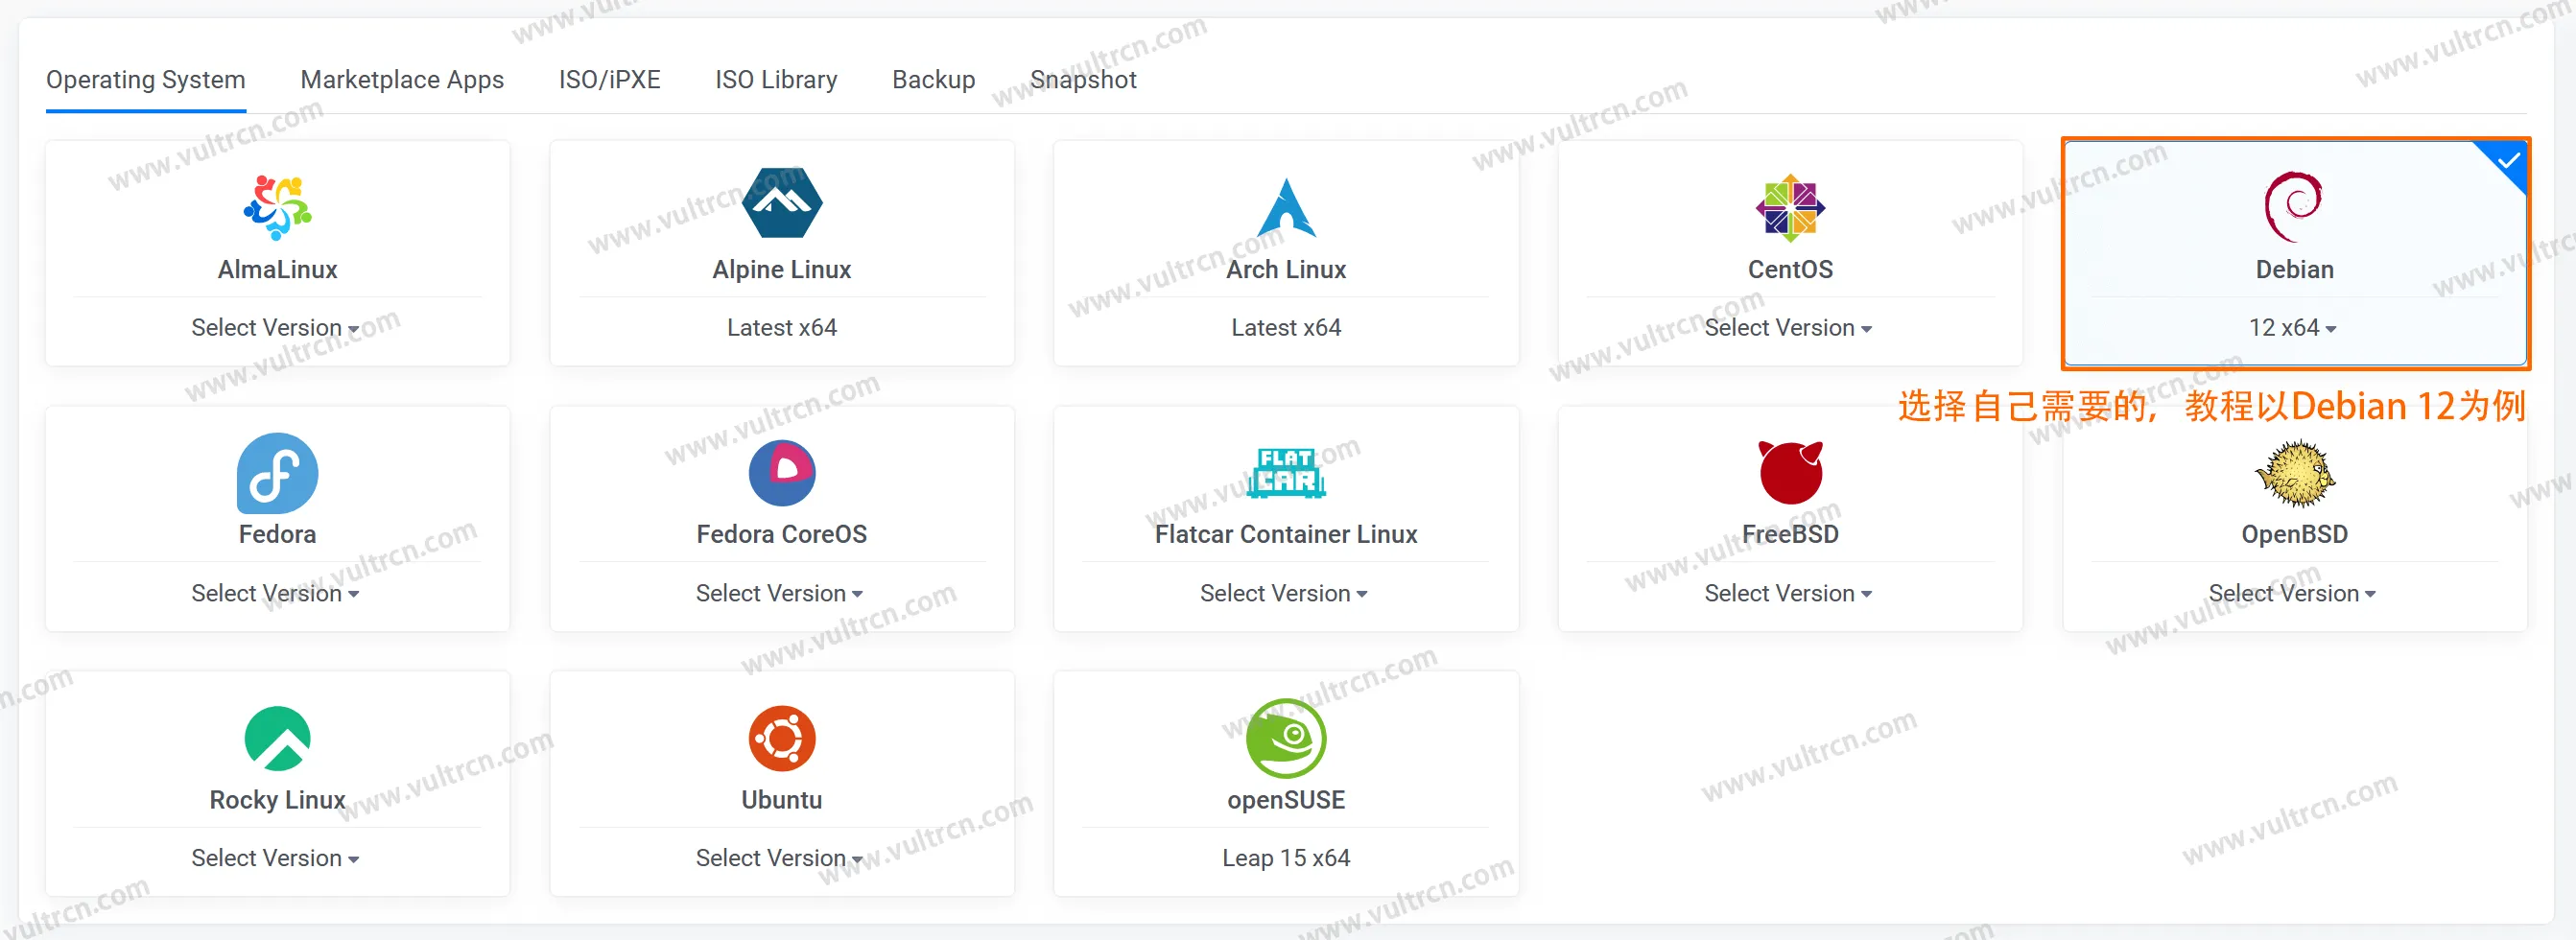Open FreeBSD Select Version dropdown

1788,593
